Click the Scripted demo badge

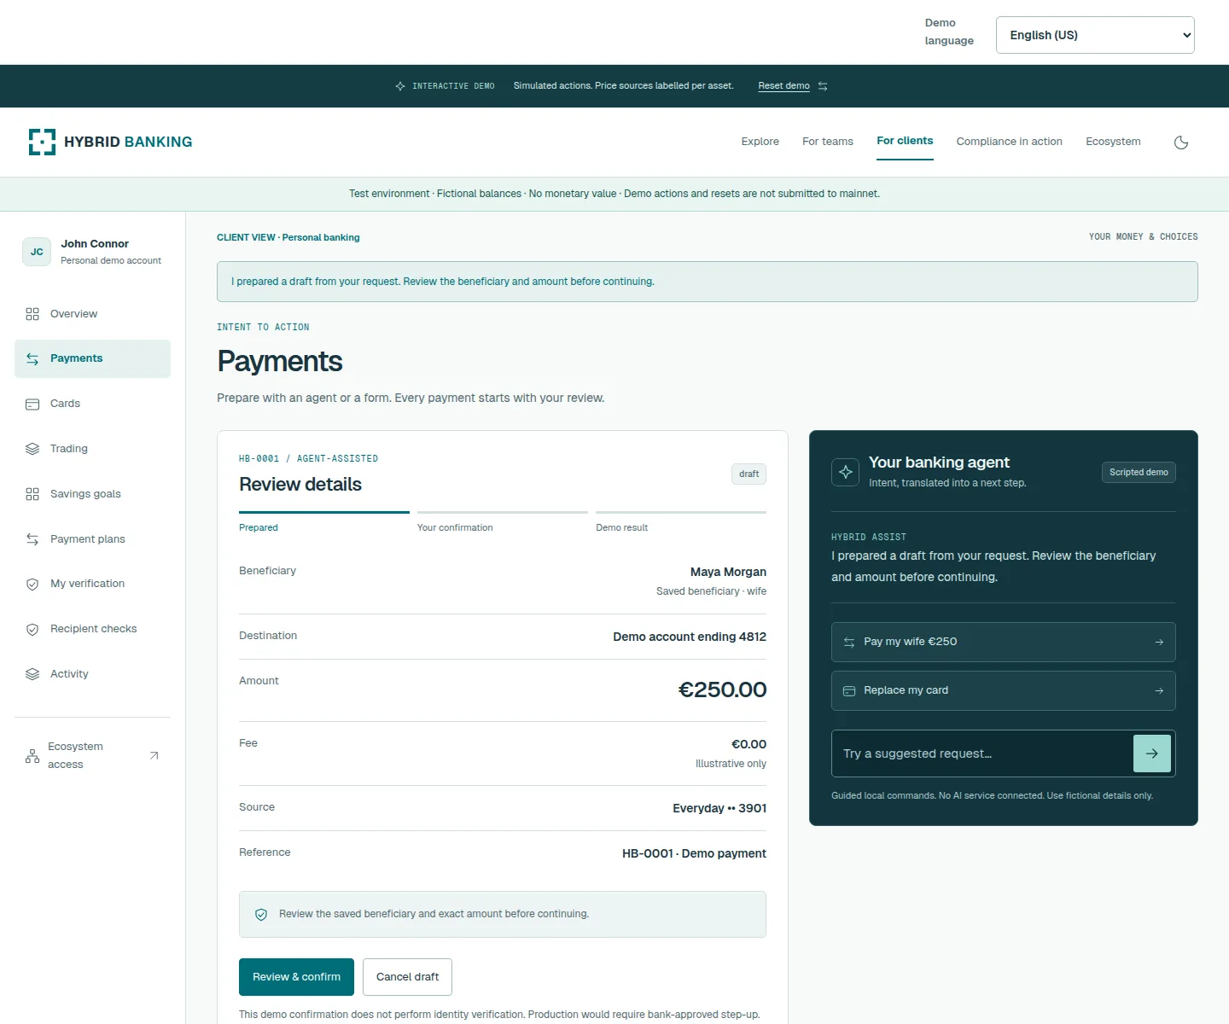pos(1139,473)
